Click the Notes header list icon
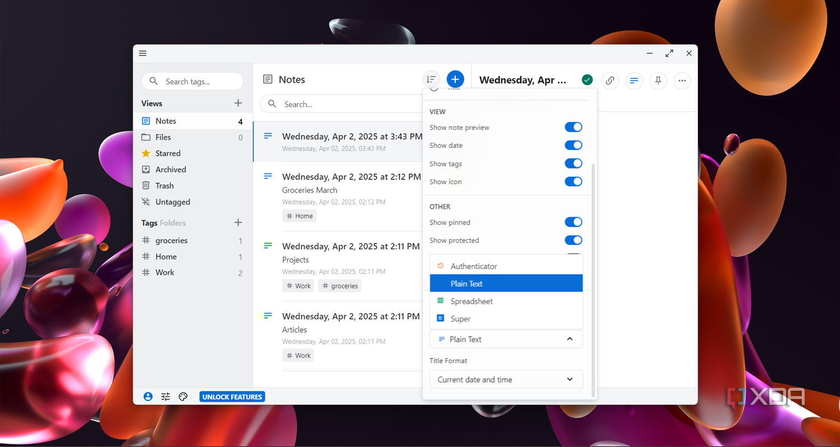840x447 pixels. 268,80
